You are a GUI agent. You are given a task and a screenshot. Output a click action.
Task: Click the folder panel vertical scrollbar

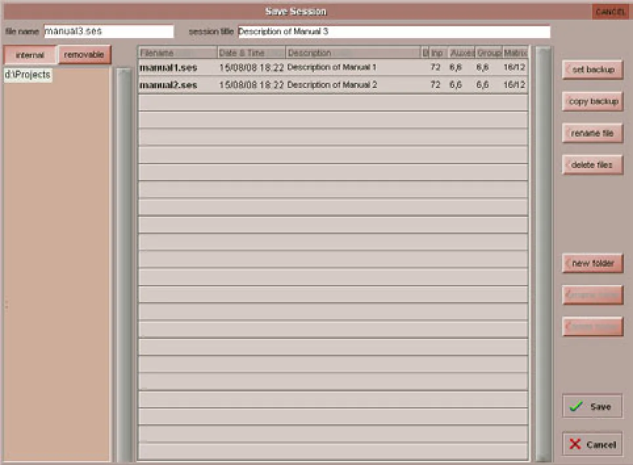[124, 265]
